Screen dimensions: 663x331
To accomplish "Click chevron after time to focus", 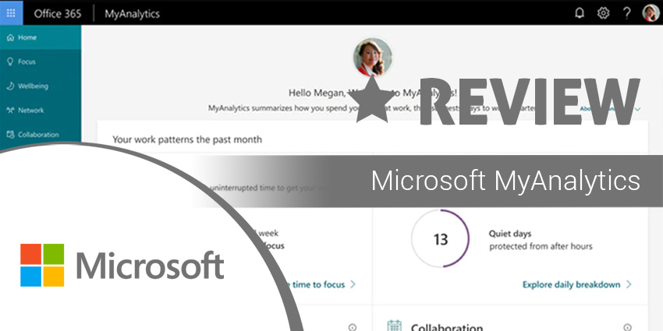I will click(x=353, y=284).
